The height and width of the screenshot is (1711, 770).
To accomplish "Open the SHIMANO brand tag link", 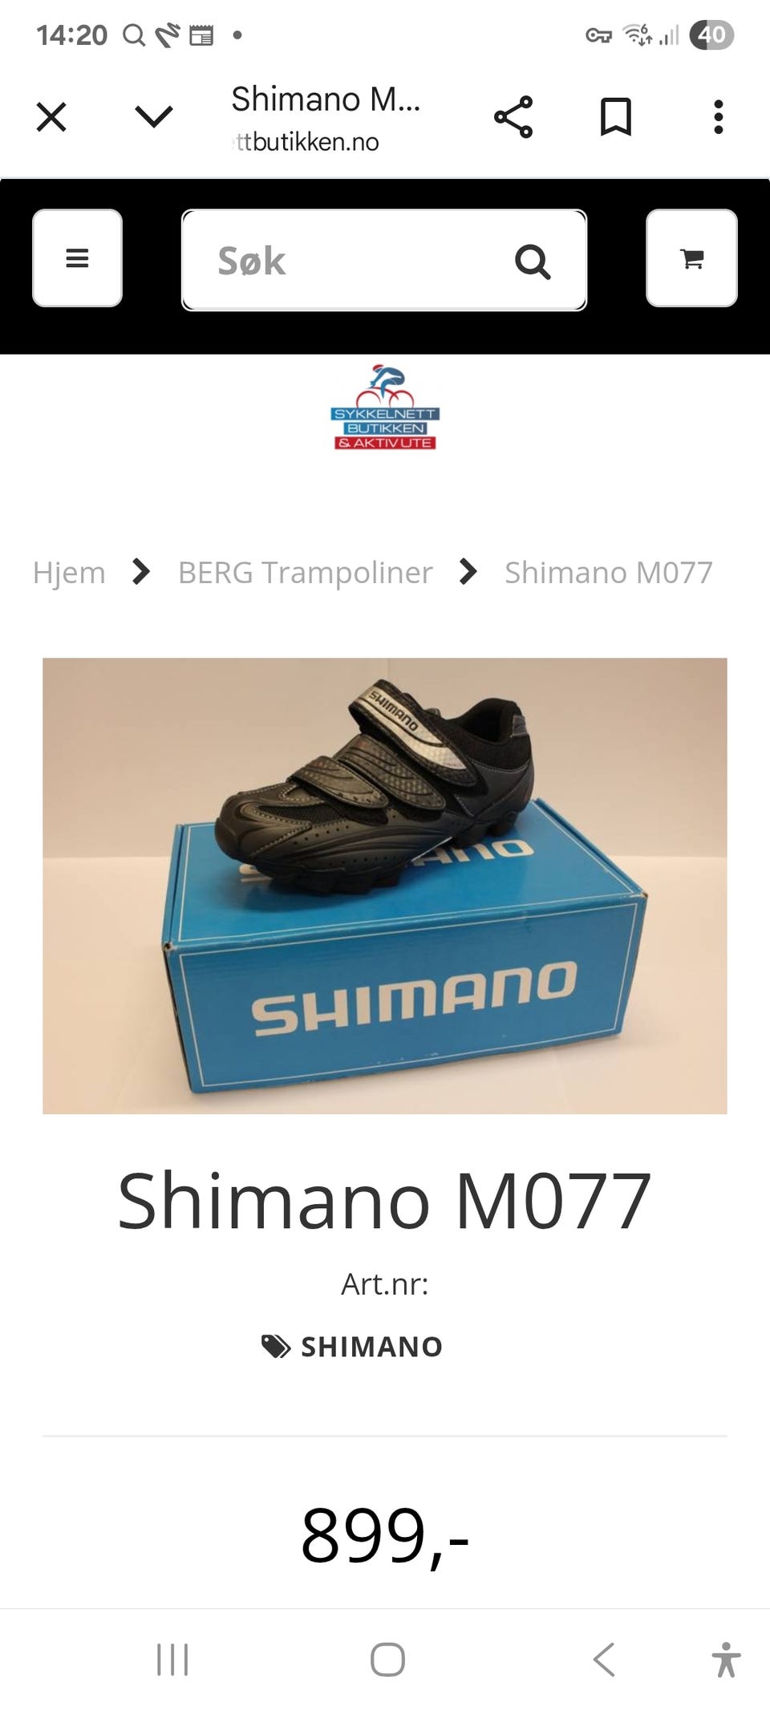I will point(371,1347).
